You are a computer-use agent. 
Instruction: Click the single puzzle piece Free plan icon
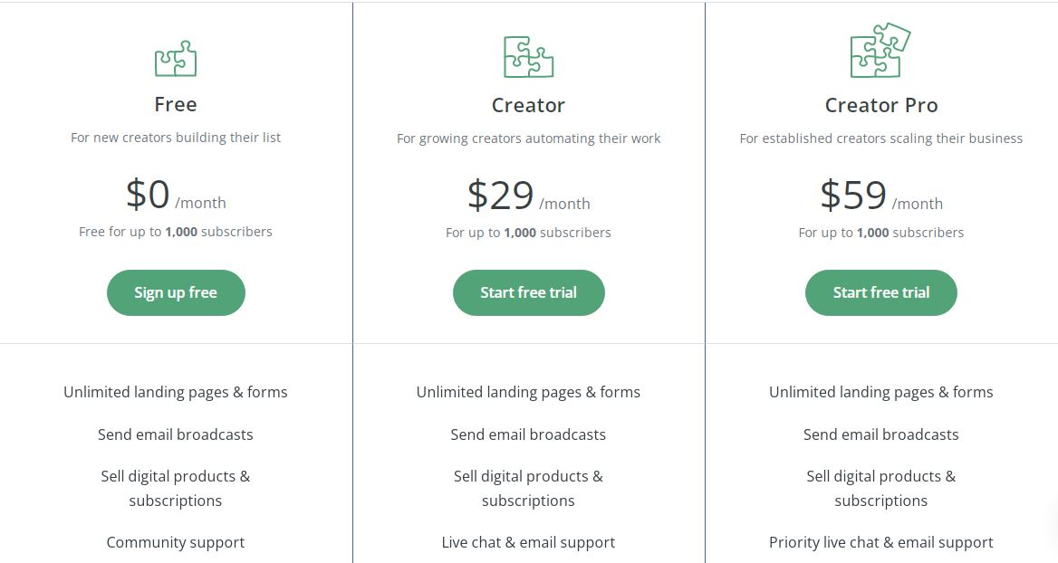[x=176, y=59]
